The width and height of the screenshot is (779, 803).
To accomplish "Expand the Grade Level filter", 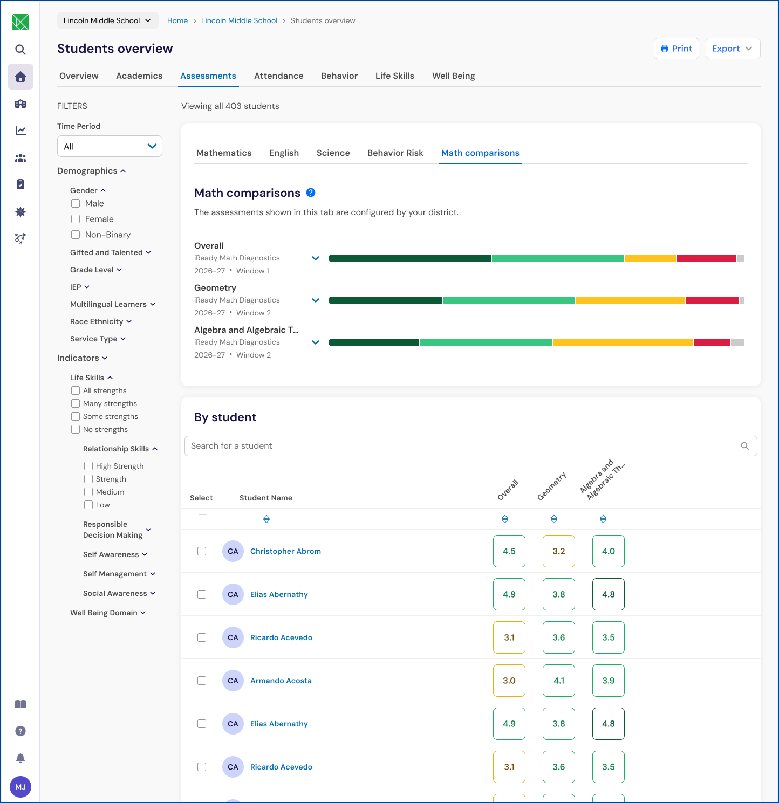I will click(x=96, y=270).
